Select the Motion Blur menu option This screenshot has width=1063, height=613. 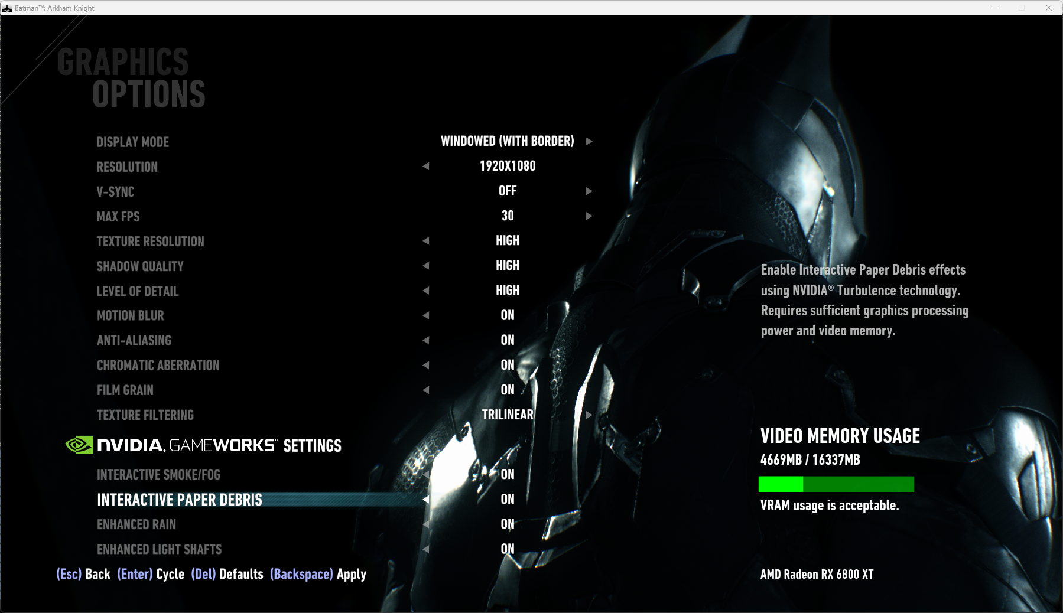(x=131, y=315)
